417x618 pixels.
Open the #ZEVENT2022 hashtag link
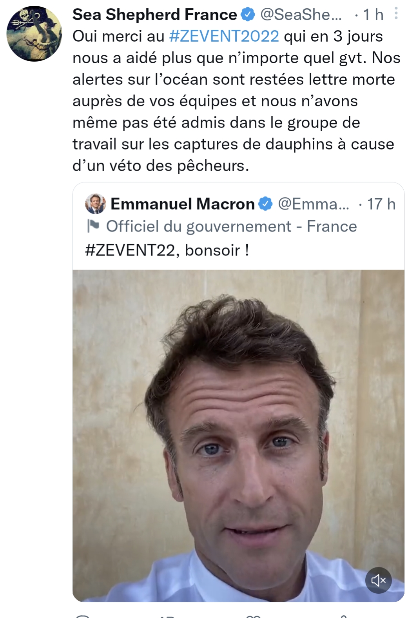click(x=224, y=36)
